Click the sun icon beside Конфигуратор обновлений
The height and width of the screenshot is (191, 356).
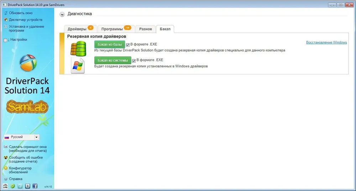[6, 168]
